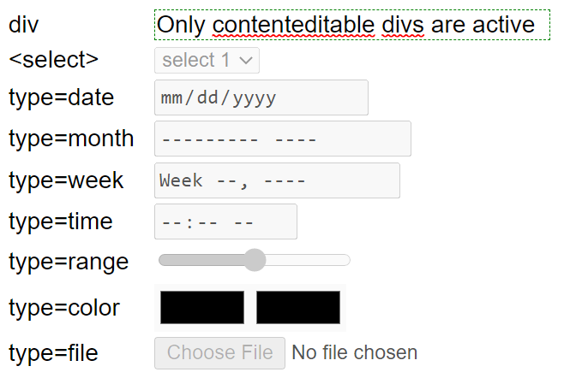Open the second black color swatch
Viewport: 564px width, 384px height.
coord(298,308)
